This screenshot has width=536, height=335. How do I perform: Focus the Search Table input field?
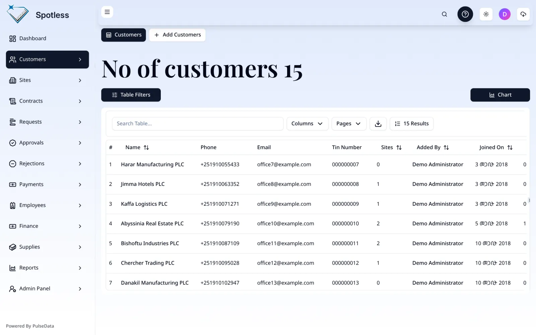[x=198, y=124]
